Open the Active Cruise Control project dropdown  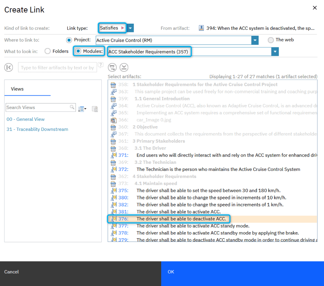255,40
